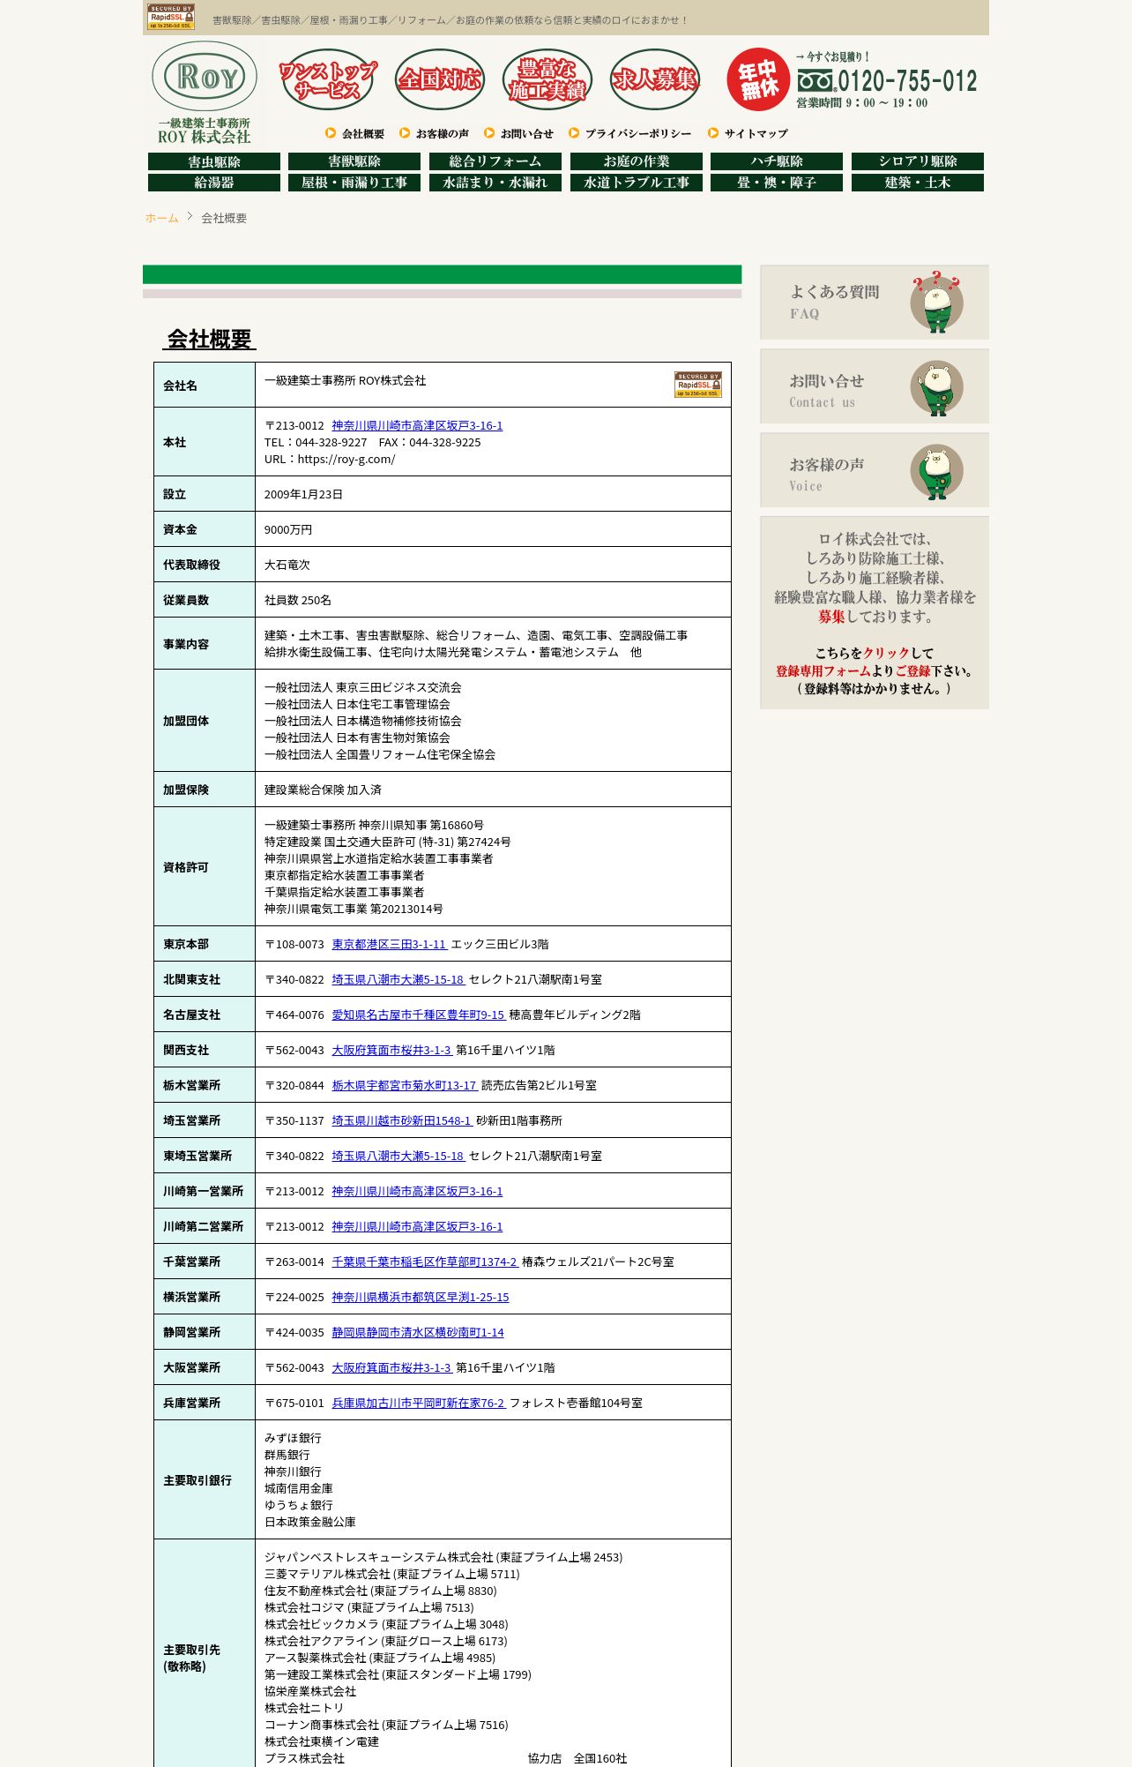
Task: Select the 建築・土木 menu item
Action: tap(918, 183)
